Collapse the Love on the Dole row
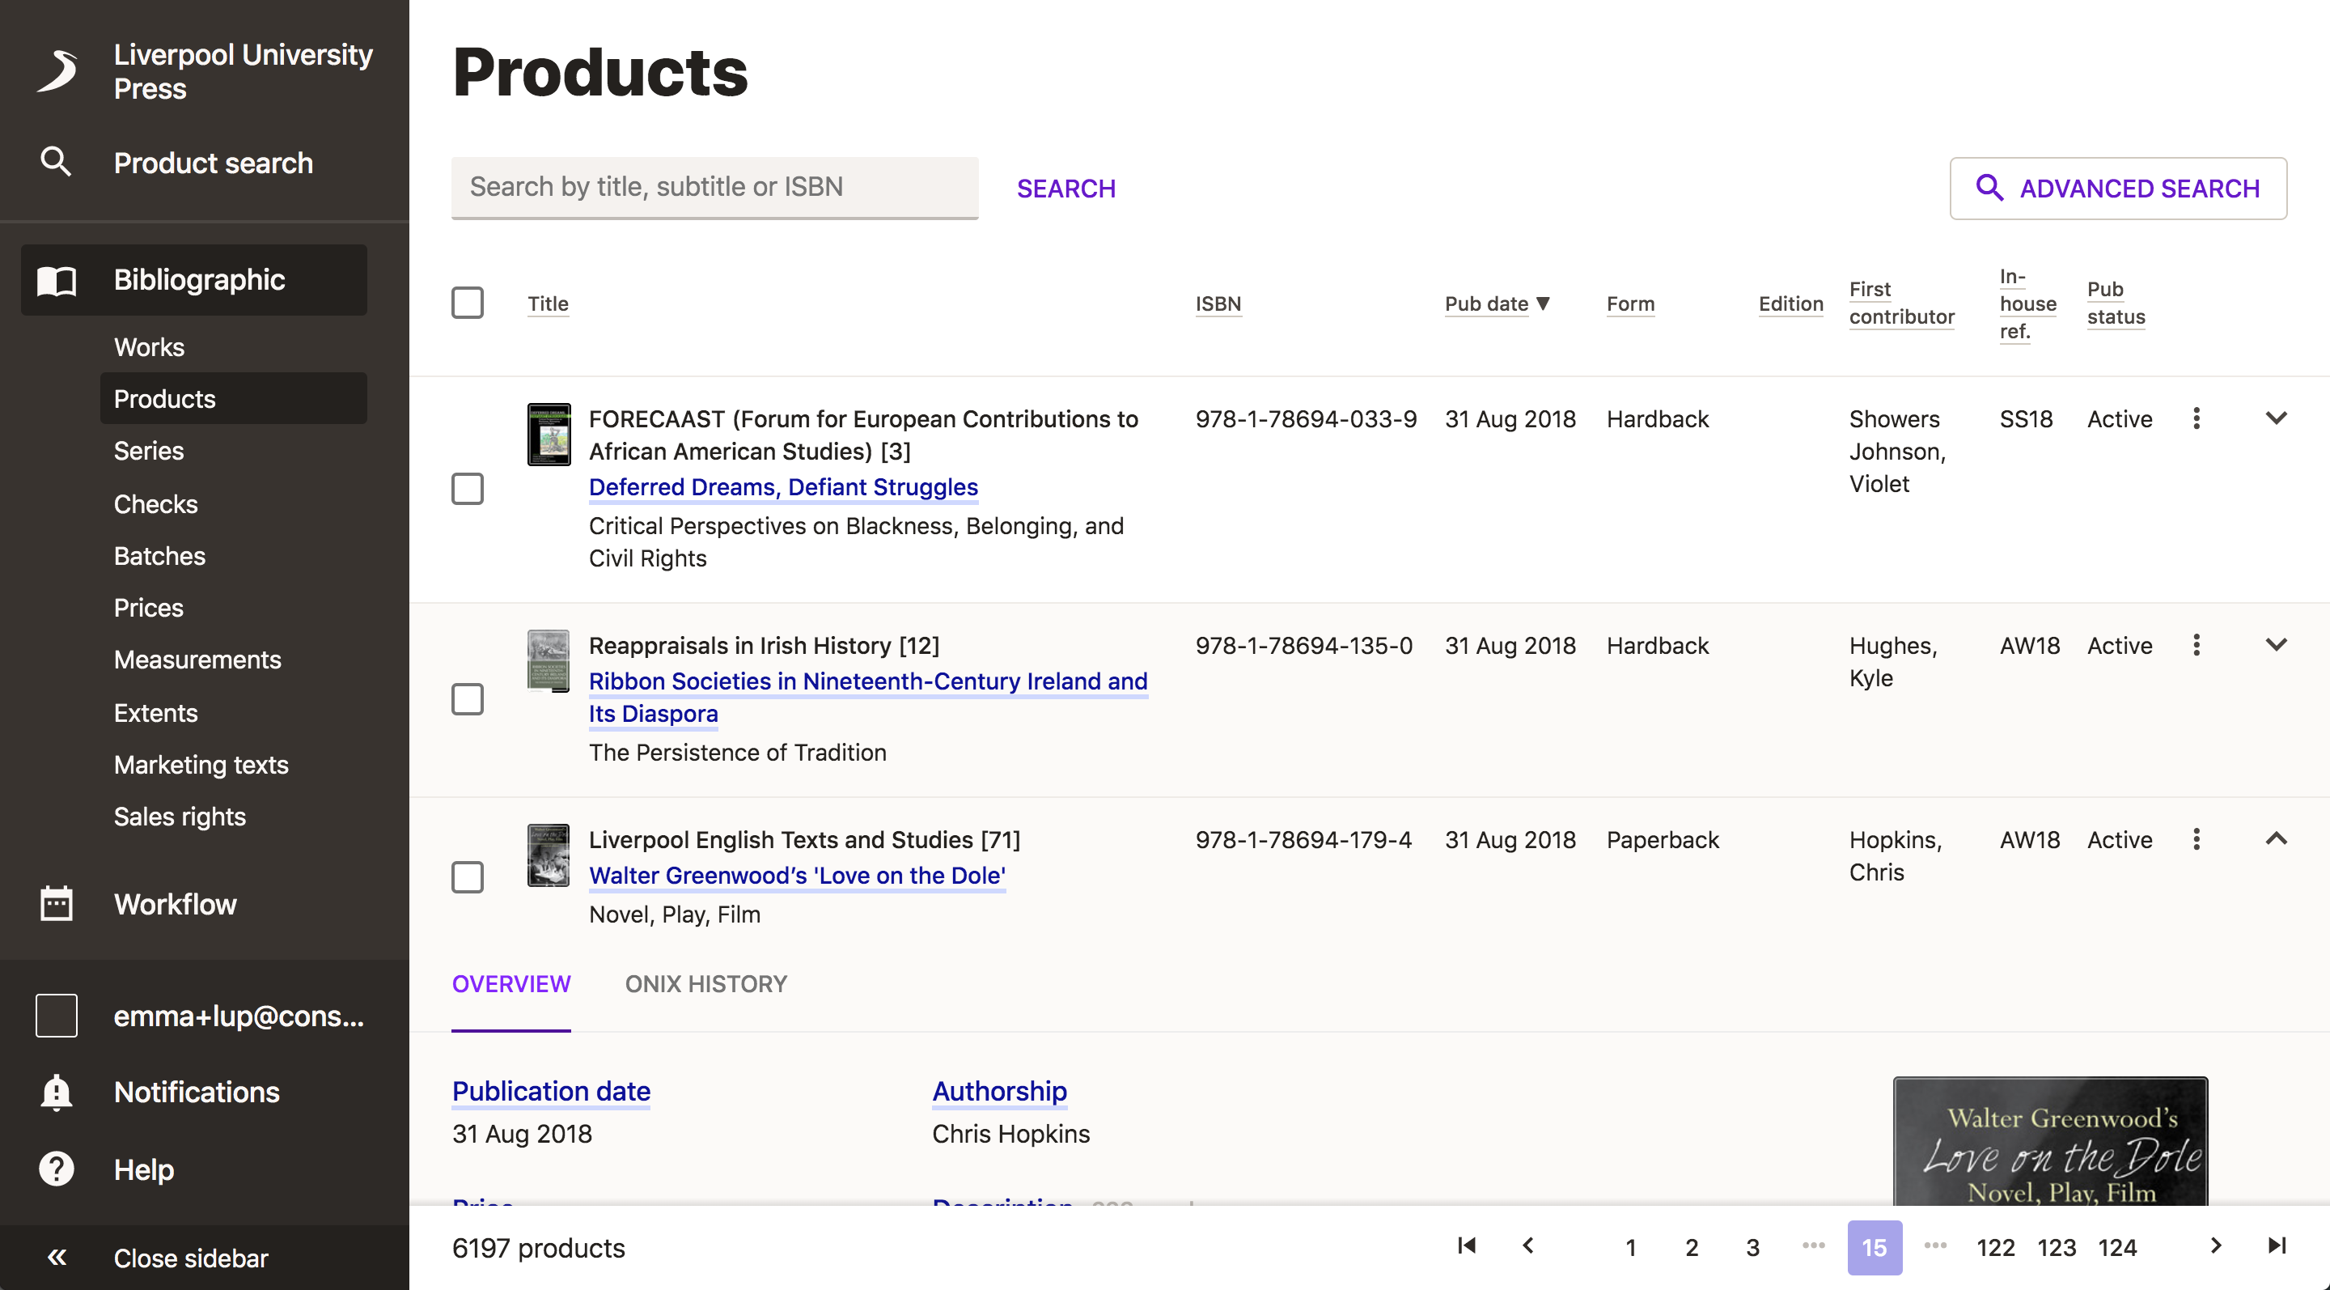The height and width of the screenshot is (1290, 2330). click(x=2276, y=839)
